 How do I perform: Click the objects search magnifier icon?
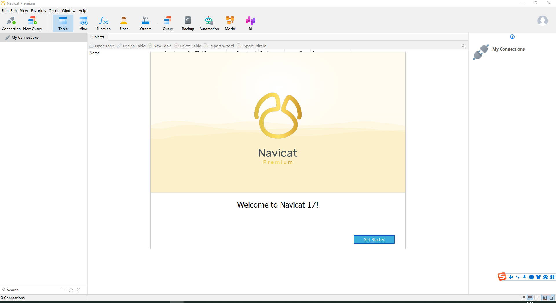click(463, 46)
